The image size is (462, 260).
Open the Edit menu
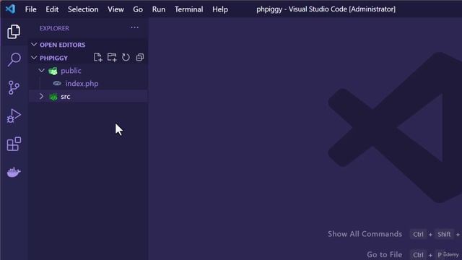click(x=52, y=9)
